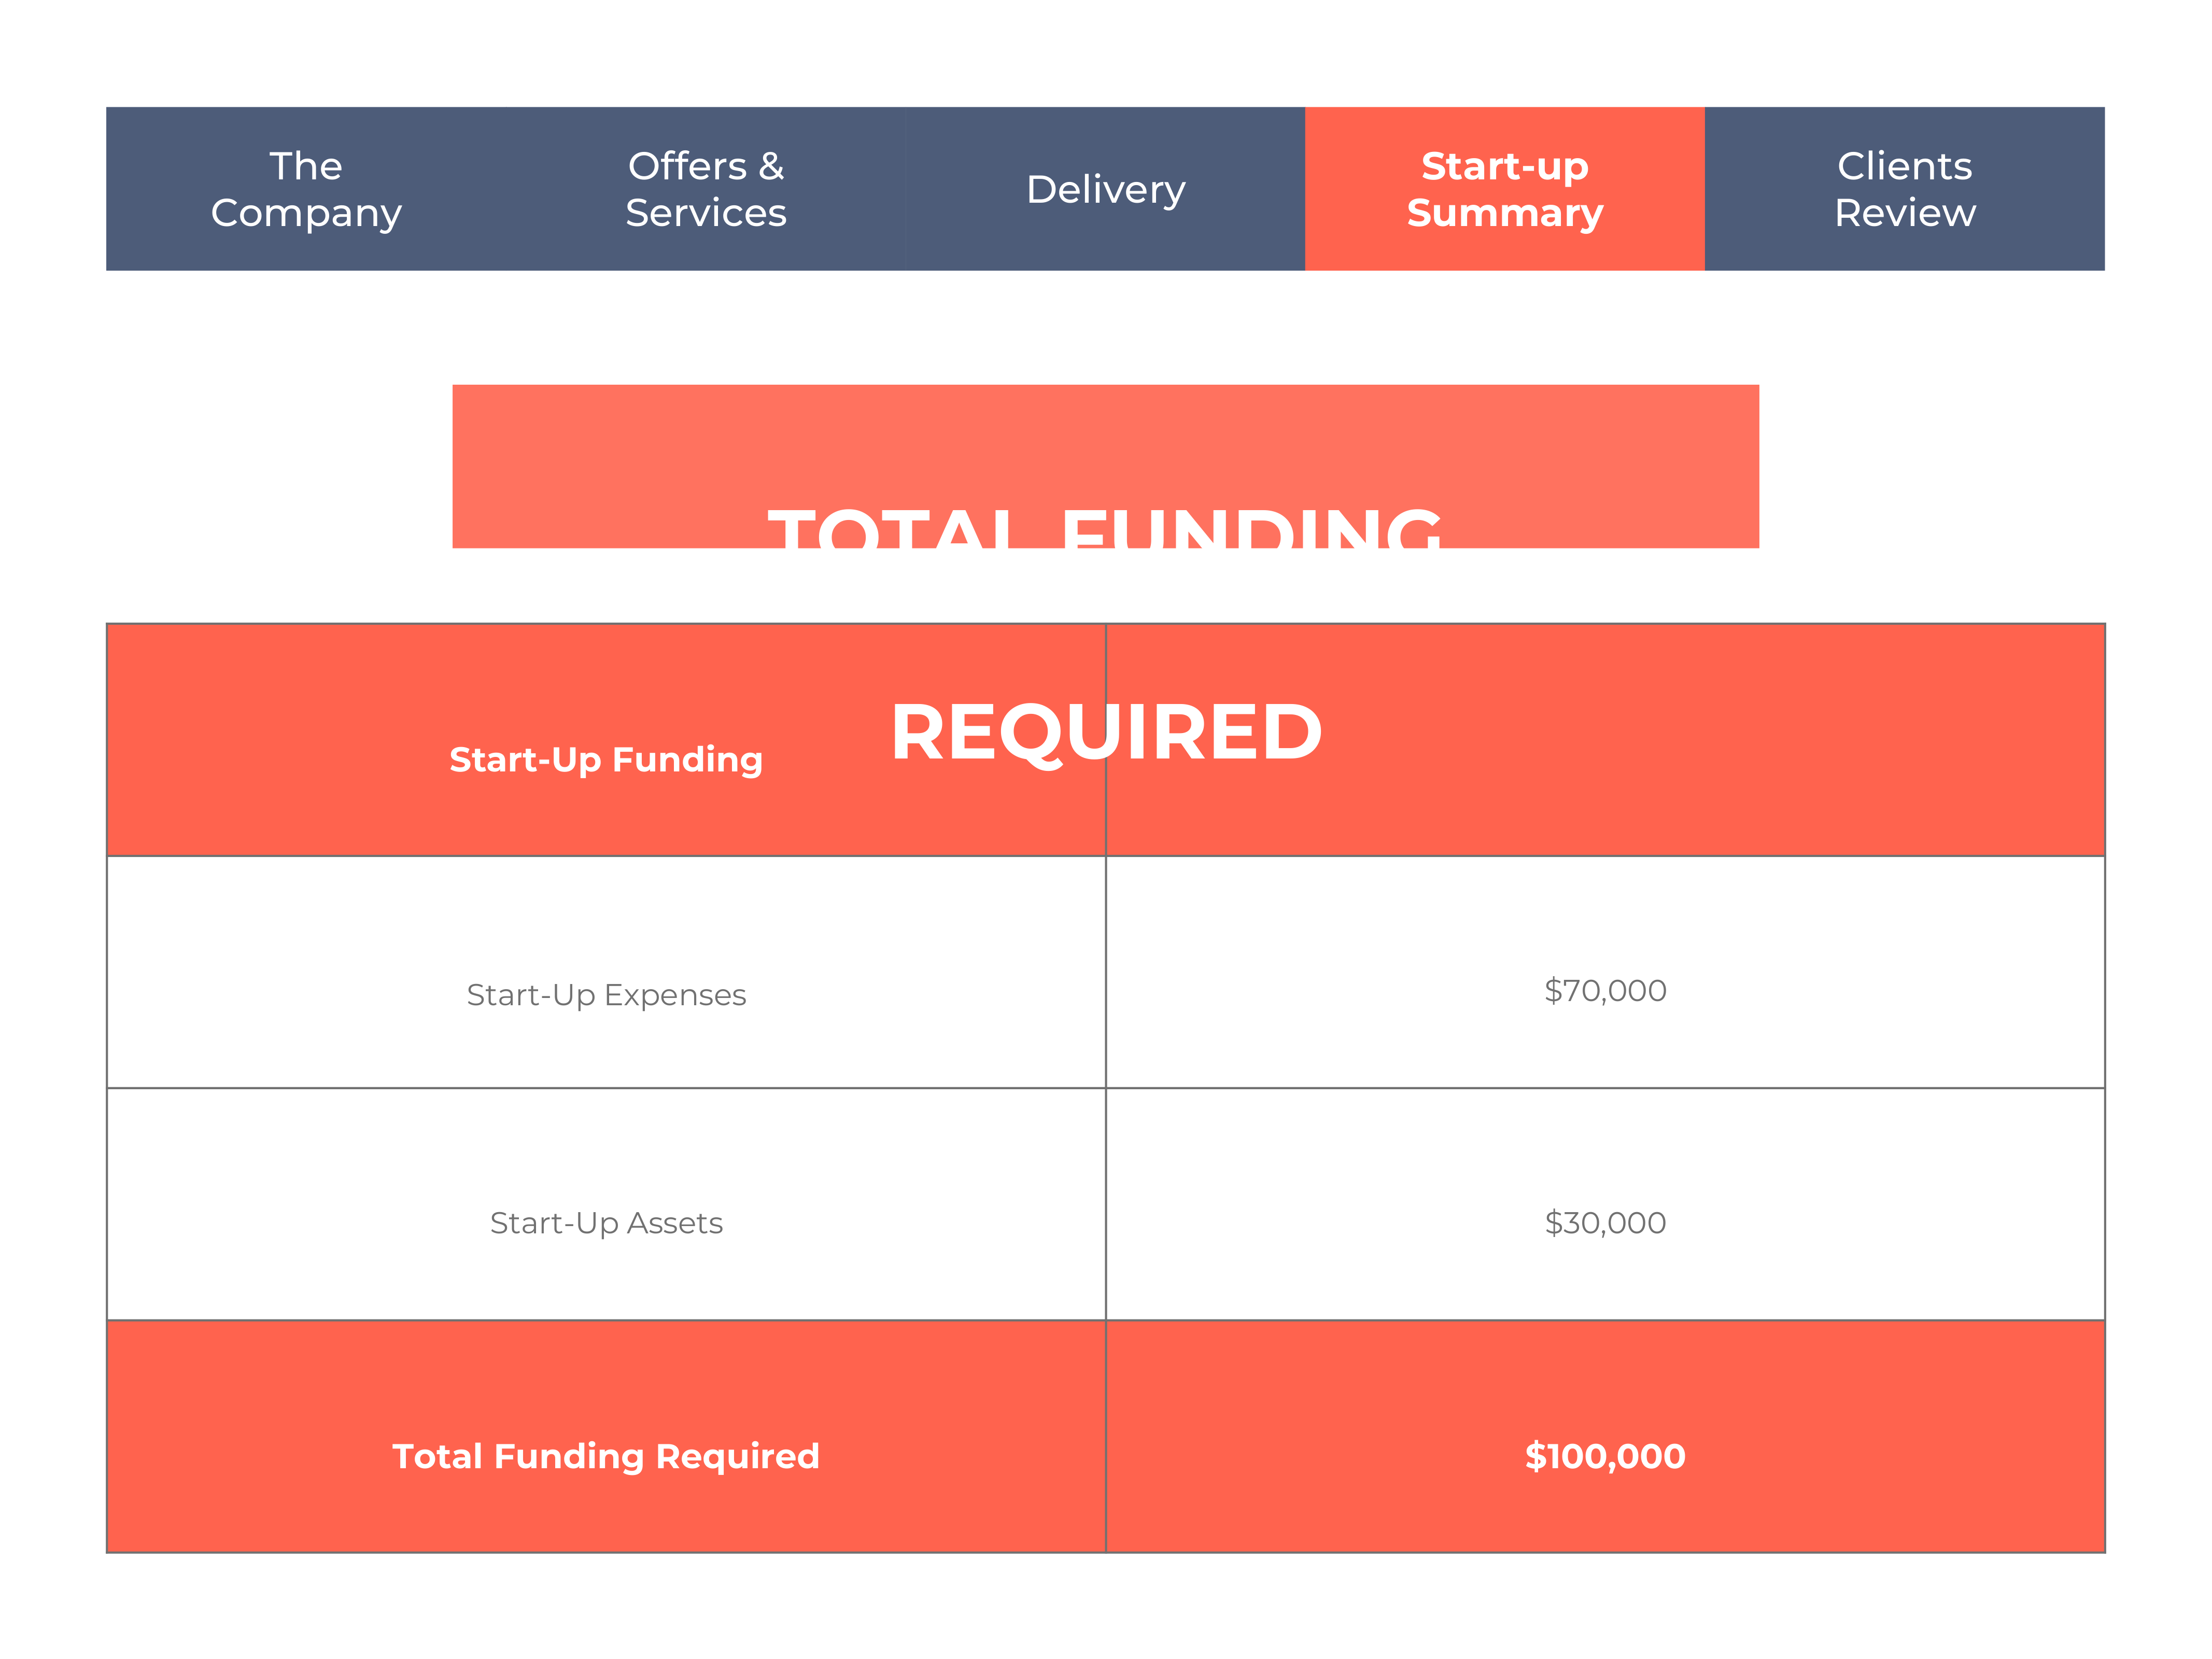Click the $100,000 total value

point(1605,1456)
